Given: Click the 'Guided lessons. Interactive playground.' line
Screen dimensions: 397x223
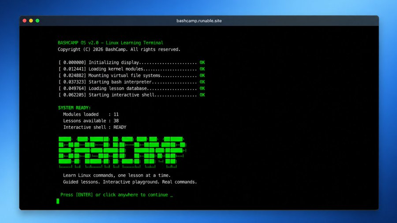Looking at the screenshot, I should coord(130,182).
